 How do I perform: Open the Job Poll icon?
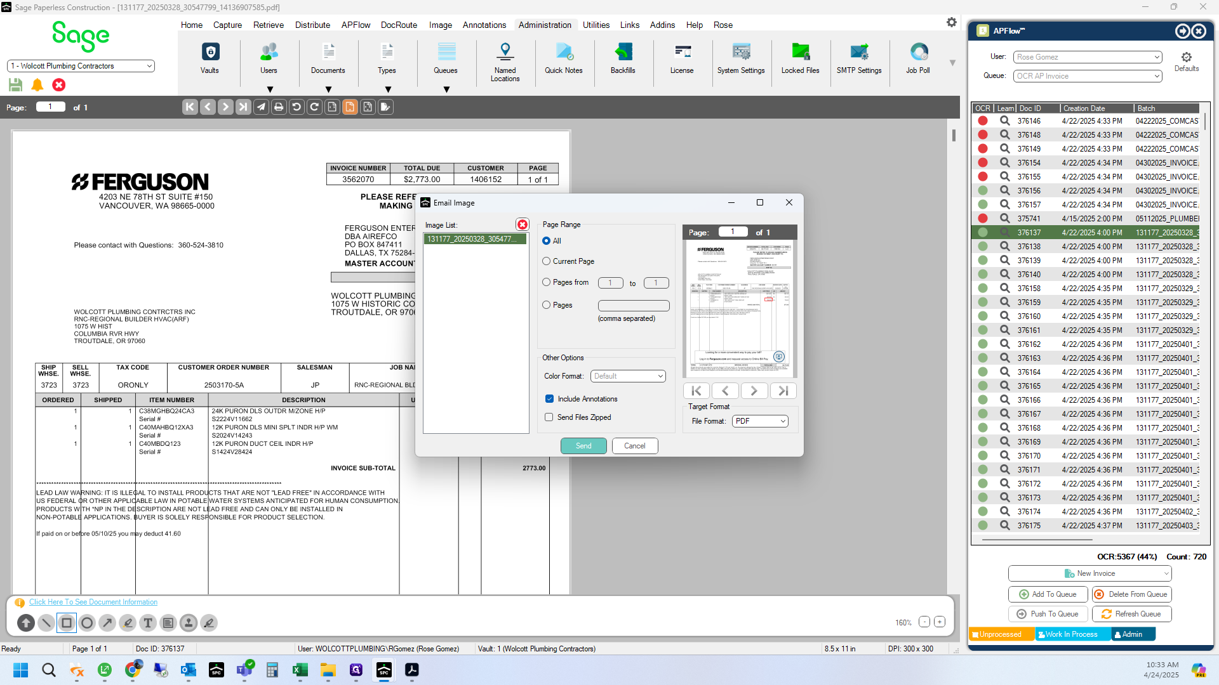tap(918, 58)
